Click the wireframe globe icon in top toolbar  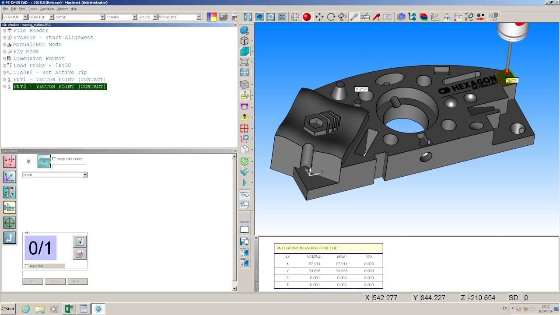(295, 17)
